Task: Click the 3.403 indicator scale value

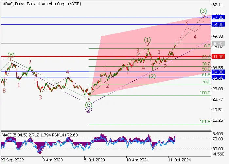Action: 218,134
